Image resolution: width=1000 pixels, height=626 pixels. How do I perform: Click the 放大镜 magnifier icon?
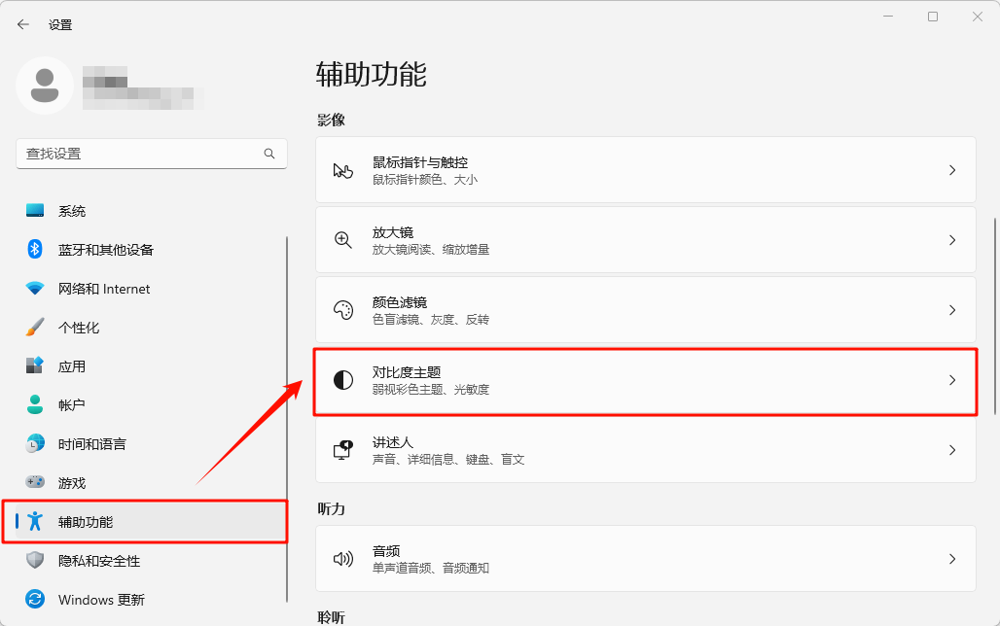342,240
